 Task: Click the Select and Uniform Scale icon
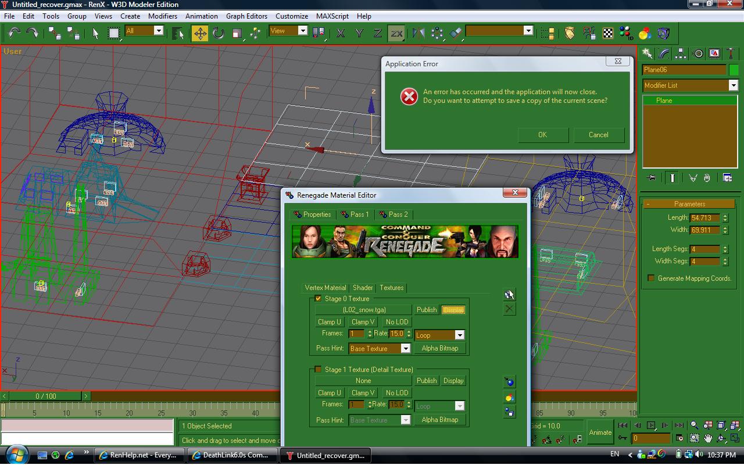(x=237, y=33)
